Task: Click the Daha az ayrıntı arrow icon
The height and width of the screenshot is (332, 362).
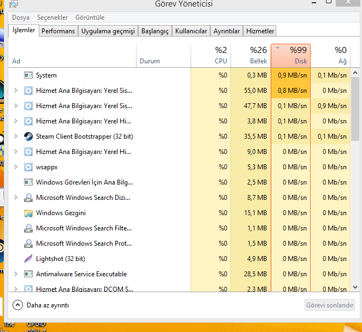Action: tap(18, 305)
